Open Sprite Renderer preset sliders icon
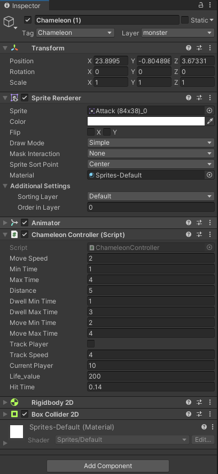Screen dimensions: 218x474 pos(199,98)
